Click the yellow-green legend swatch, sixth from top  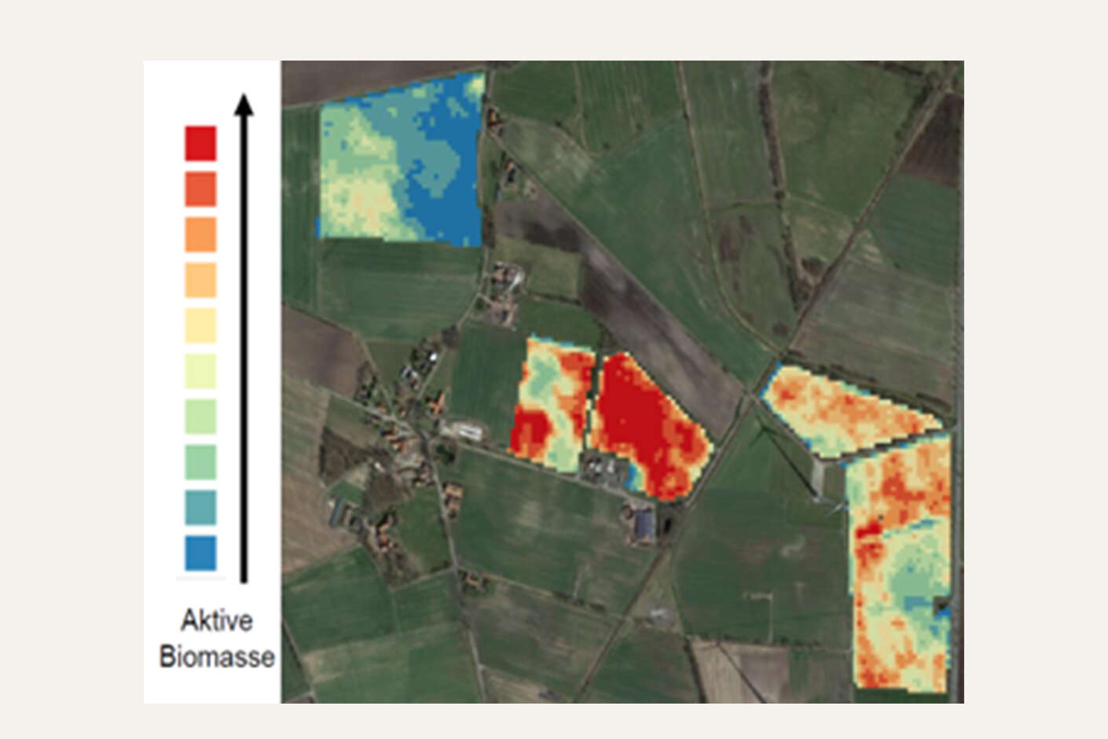[x=200, y=371]
